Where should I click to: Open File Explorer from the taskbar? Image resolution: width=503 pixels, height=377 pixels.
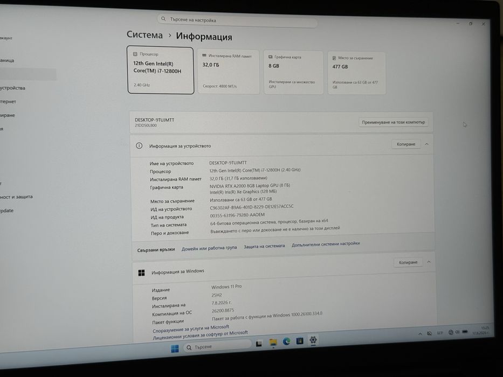click(273, 343)
